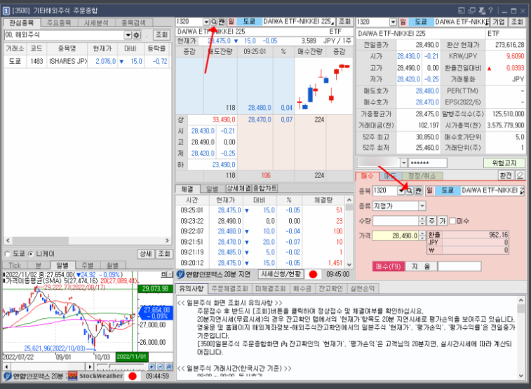Click the 일 market flag in order book header
531x389 pixels.
231,22
